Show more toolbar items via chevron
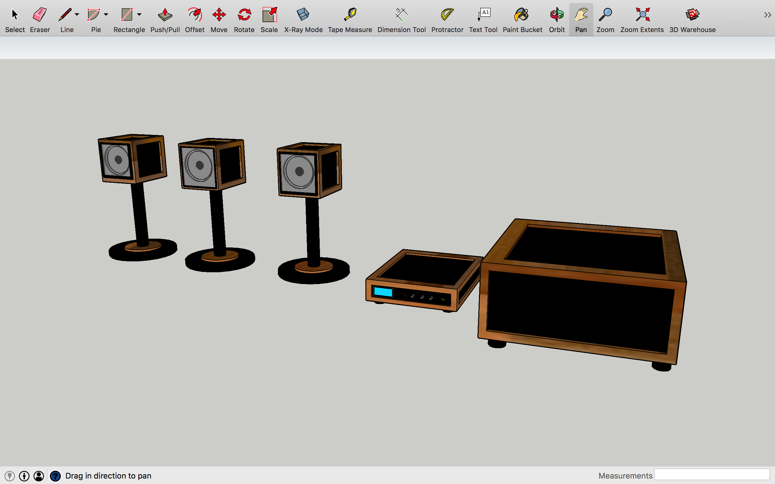 [767, 15]
